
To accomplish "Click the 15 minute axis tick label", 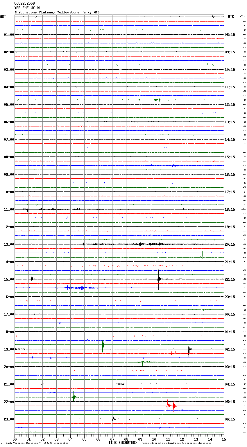I will point(224,439).
